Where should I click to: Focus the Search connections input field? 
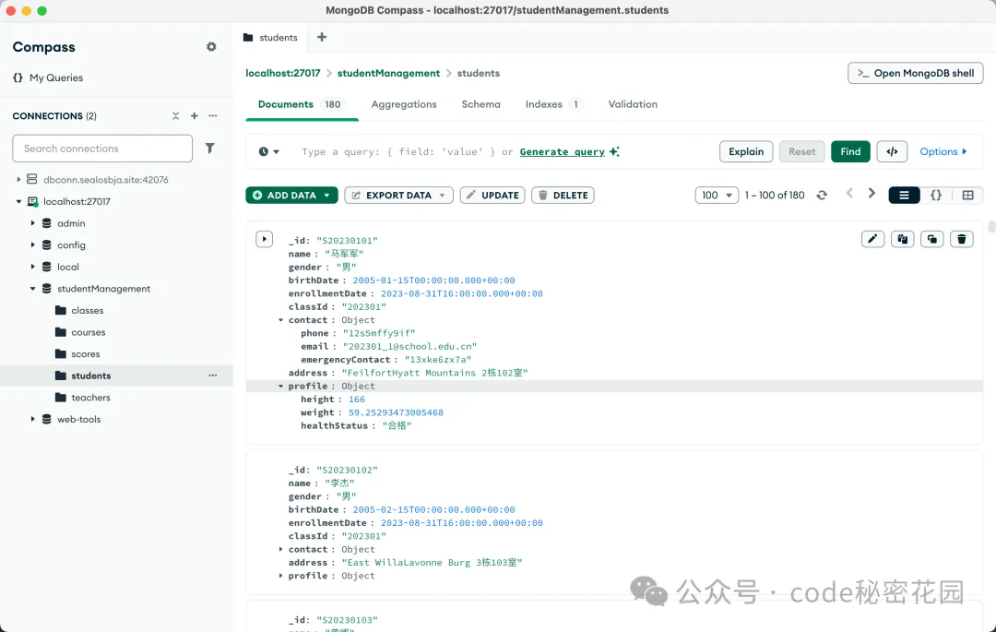(x=102, y=148)
